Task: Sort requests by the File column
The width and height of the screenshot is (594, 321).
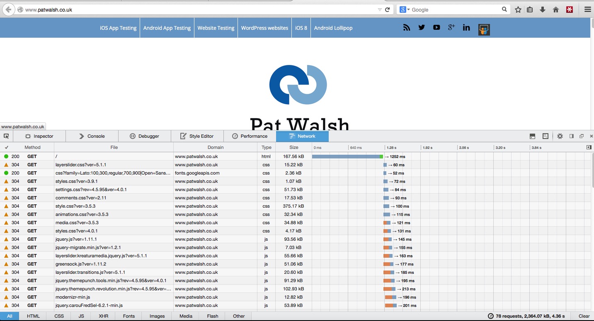Action: [114, 147]
